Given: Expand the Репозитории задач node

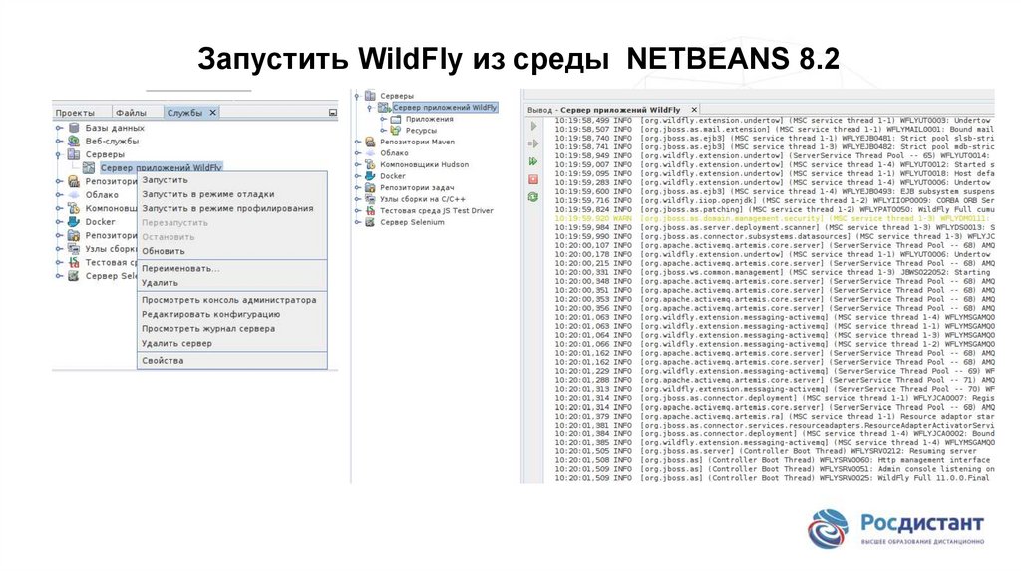Looking at the screenshot, I should [x=358, y=187].
